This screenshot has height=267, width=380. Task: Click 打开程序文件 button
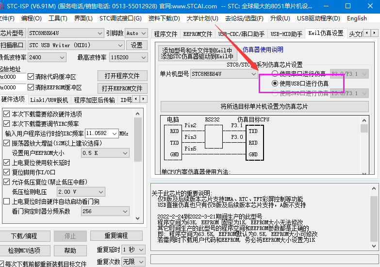tap(122, 76)
